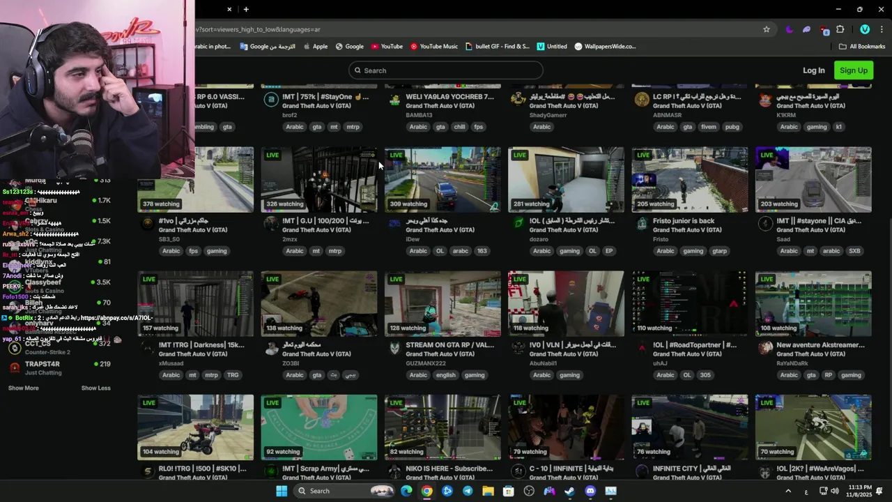This screenshot has width=892, height=502.
Task: Click RaYaNDaRk channel avatar icon
Action: (765, 347)
